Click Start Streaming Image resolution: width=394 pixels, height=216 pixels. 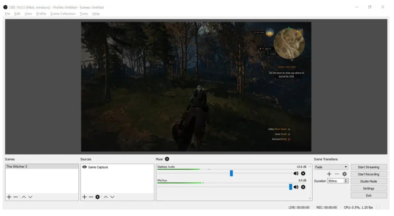[369, 167]
